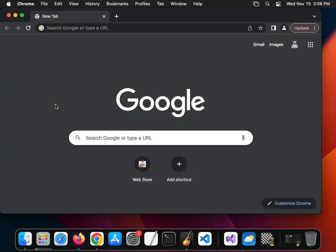The width and height of the screenshot is (336, 252).
Task: Open Control Center in menu bar
Action: (x=278, y=4)
